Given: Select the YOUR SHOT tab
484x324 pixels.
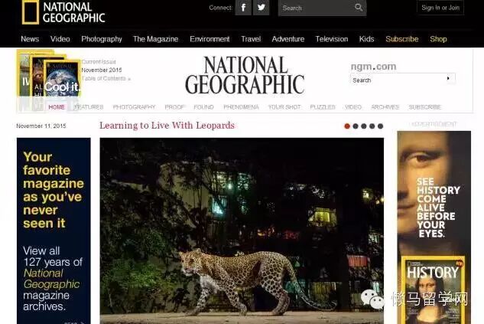Looking at the screenshot, I should (284, 107).
